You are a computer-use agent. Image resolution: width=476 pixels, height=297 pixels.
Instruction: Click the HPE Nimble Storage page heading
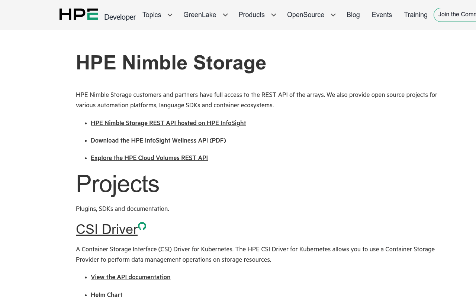171,62
